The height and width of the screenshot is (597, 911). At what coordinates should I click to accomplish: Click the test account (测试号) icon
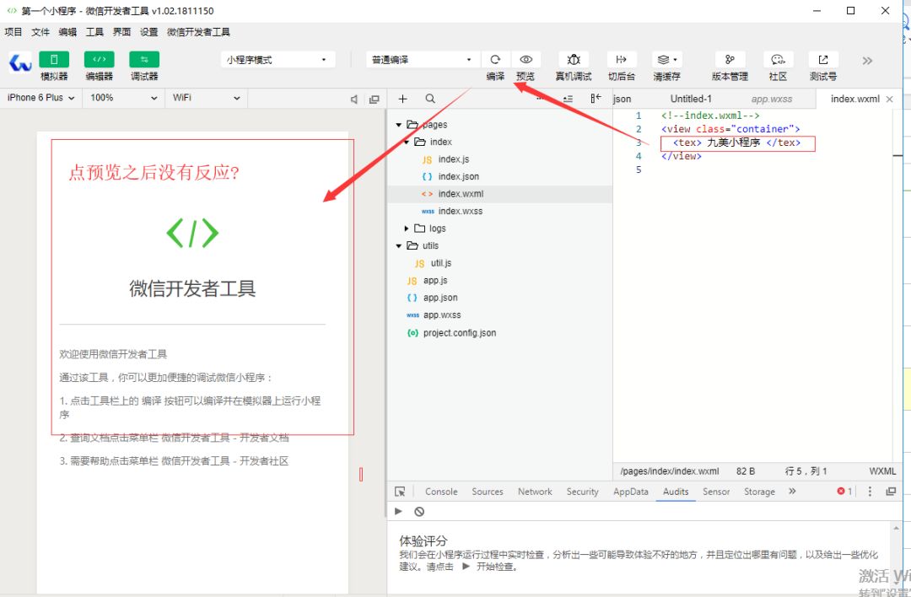[823, 59]
